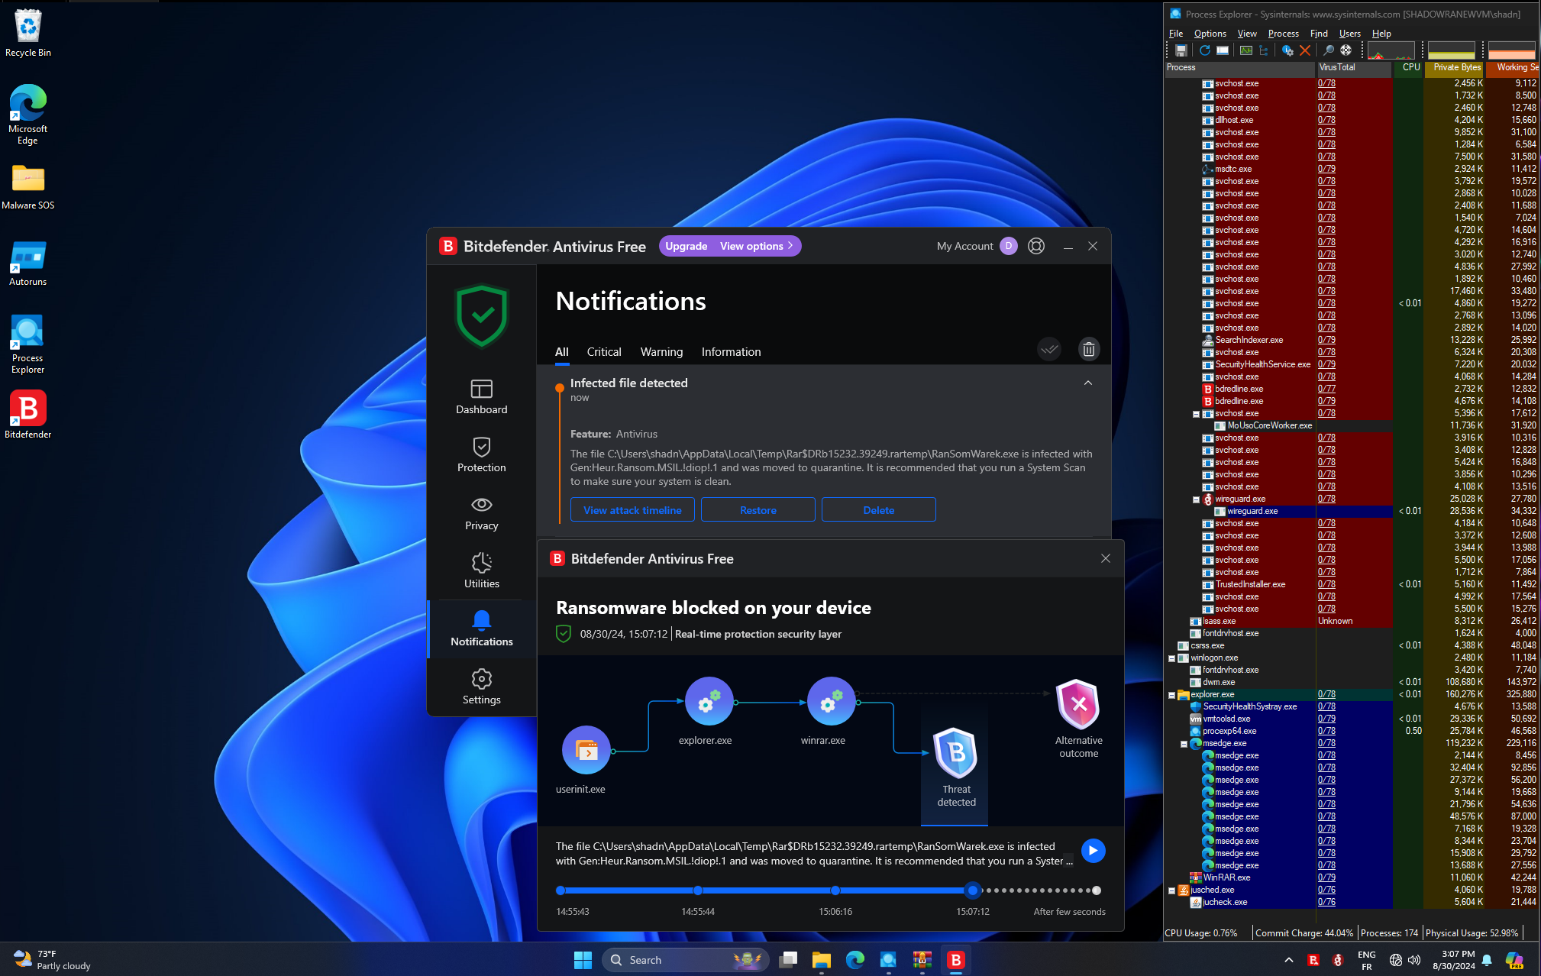Click the 15:06:16 timeline marker dot
Image resolution: width=1541 pixels, height=976 pixels.
pos(835,890)
